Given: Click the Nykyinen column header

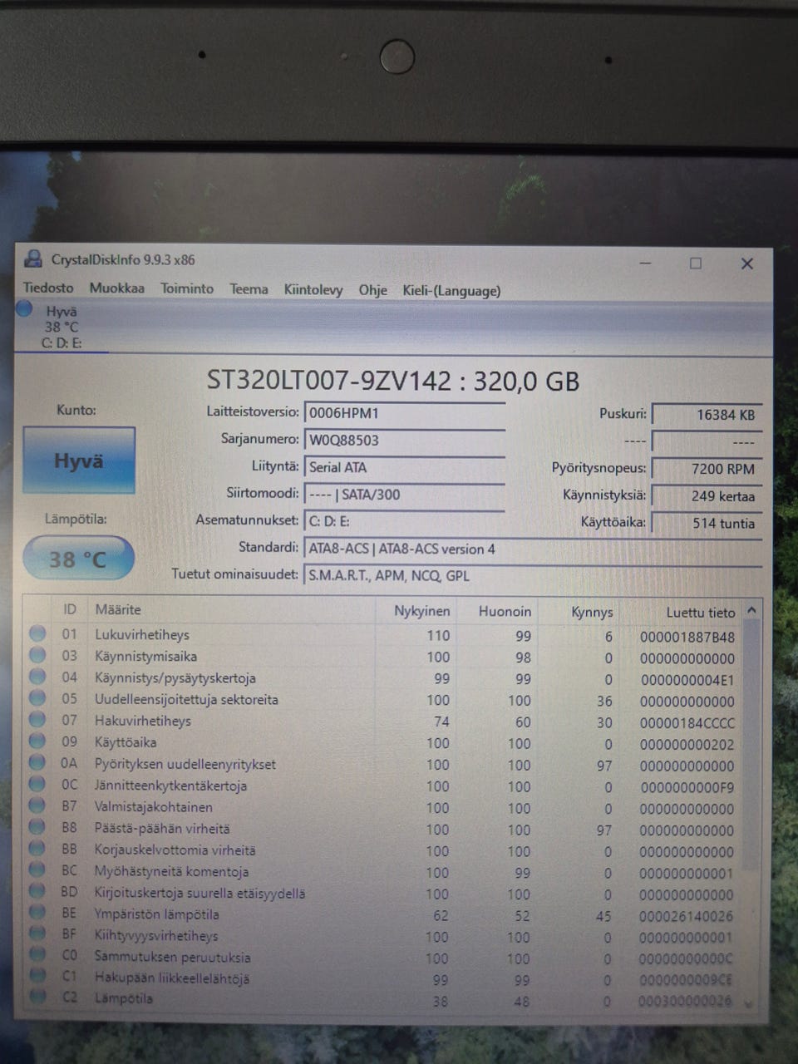Looking at the screenshot, I should point(422,611).
